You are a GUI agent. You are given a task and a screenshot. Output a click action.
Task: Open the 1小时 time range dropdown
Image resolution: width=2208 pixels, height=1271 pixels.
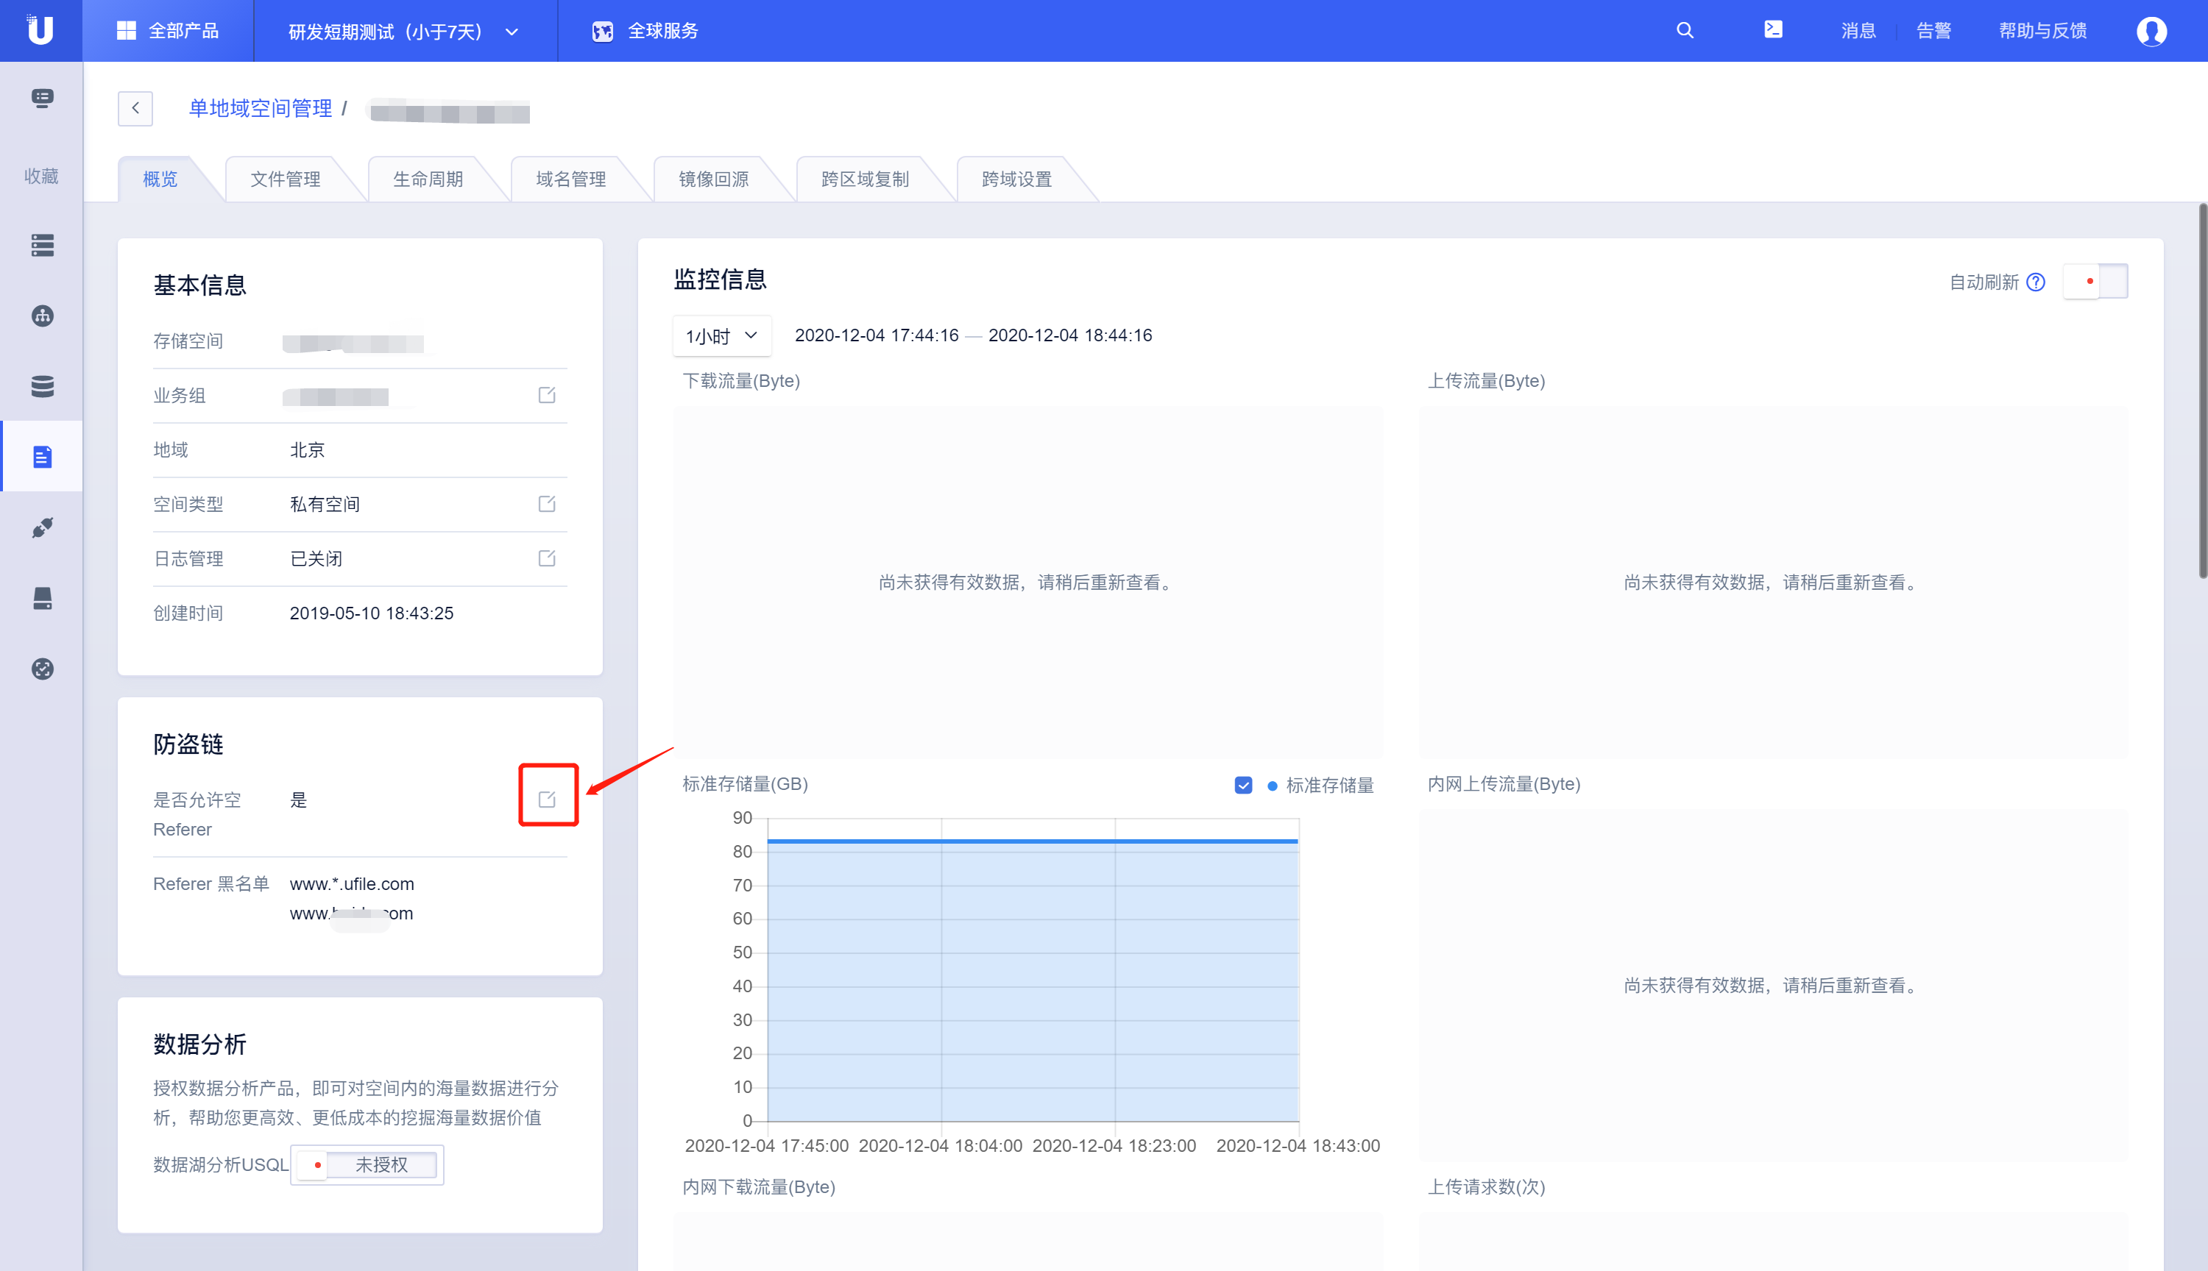(x=721, y=336)
